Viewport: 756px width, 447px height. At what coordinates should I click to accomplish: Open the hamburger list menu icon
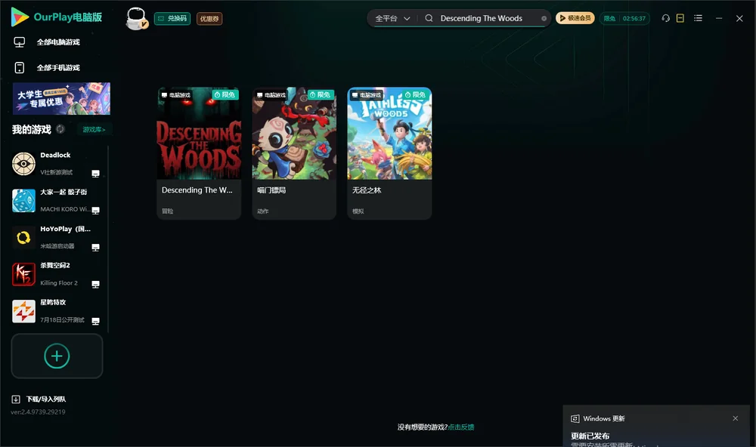[x=698, y=18]
